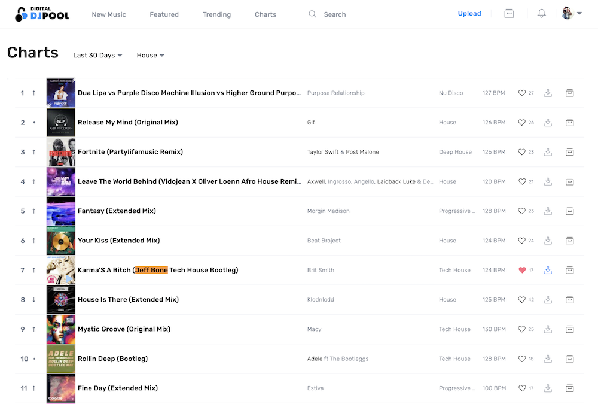Add House Is There to crate
This screenshot has height=404, width=598.
(569, 300)
